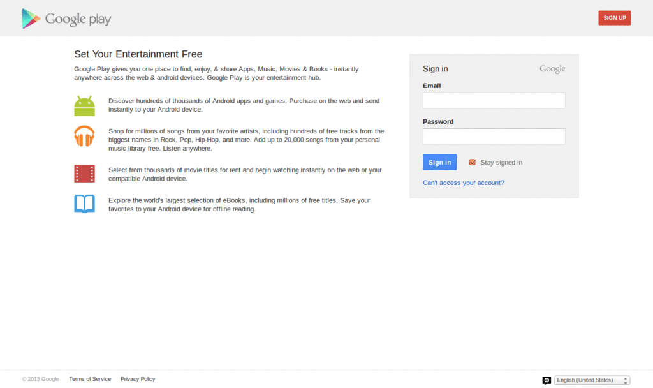653x388 pixels.
Task: Open the Terms of Service link
Action: point(90,379)
